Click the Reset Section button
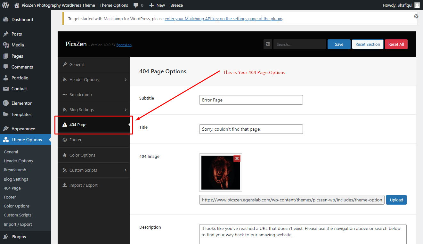The height and width of the screenshot is (244, 423). (x=368, y=44)
